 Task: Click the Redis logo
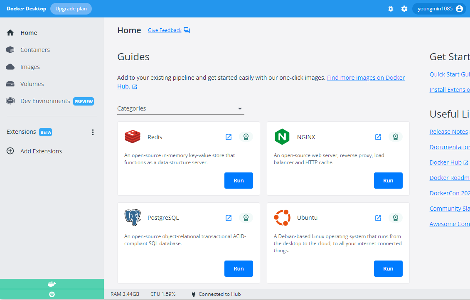[133, 137]
